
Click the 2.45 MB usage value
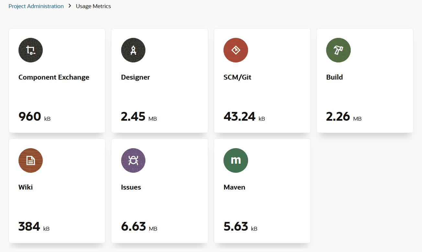click(139, 116)
